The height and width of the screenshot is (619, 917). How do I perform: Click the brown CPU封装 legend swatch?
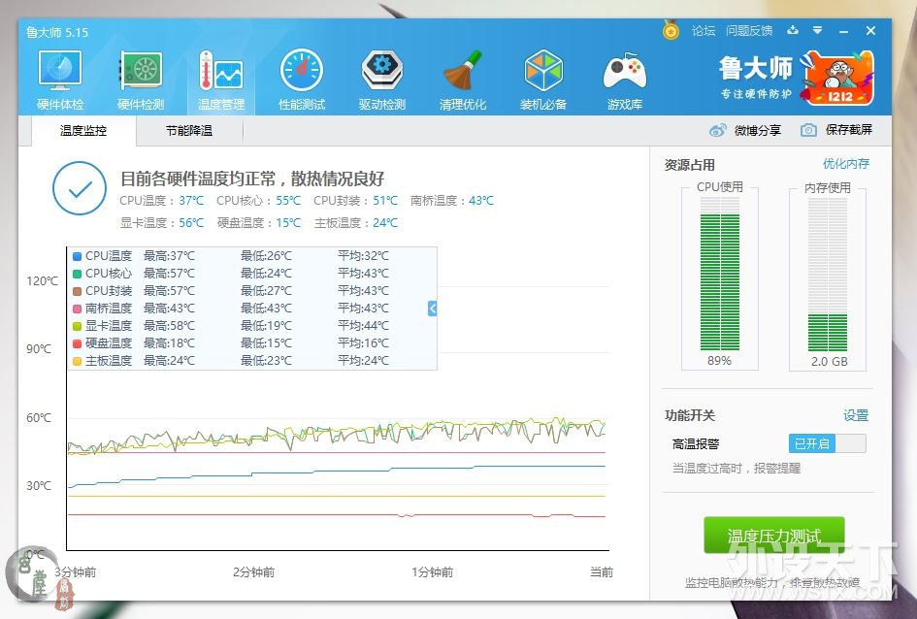[x=77, y=291]
